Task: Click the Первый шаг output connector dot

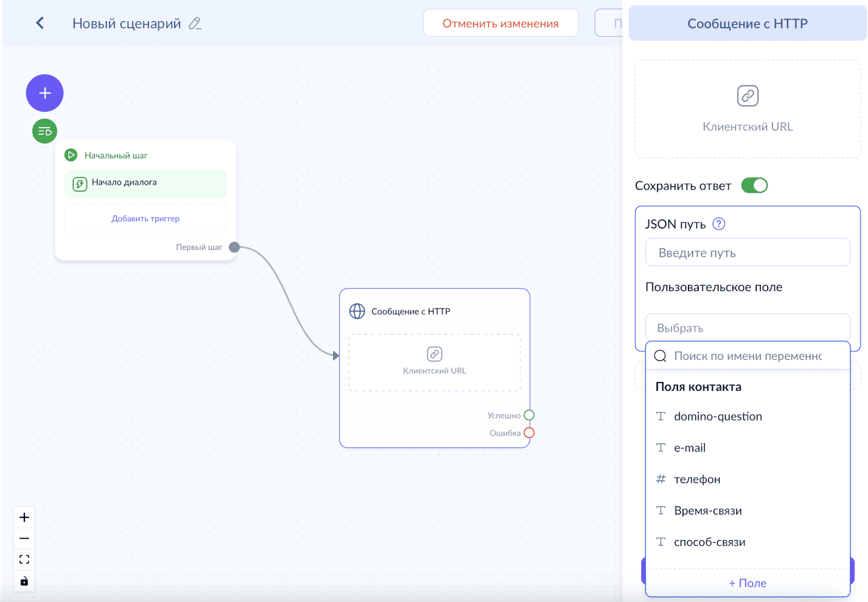Action: (234, 247)
